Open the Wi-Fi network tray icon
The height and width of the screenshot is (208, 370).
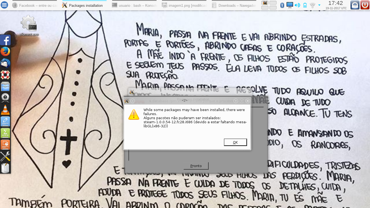click(313, 5)
